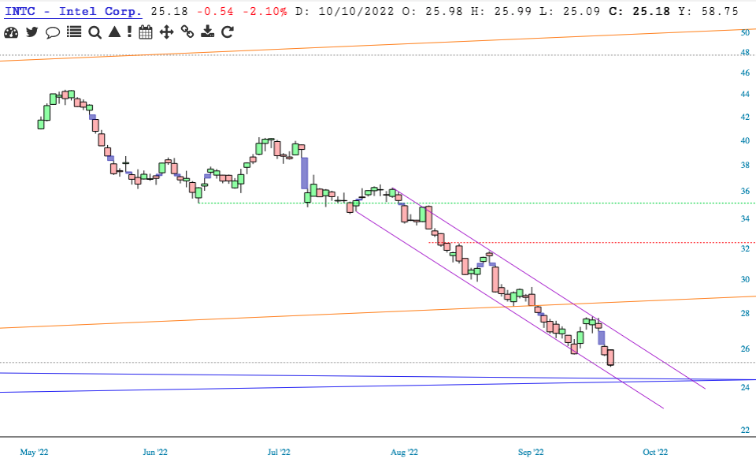
Task: Click the magnifying glass search icon
Action: pyautogui.click(x=95, y=32)
